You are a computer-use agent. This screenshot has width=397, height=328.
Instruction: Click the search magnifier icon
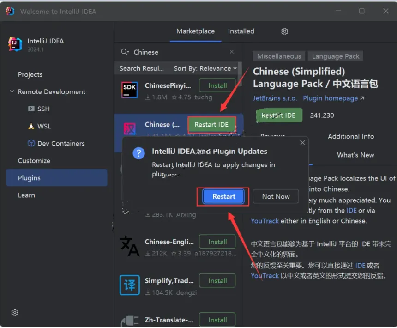tap(125, 52)
